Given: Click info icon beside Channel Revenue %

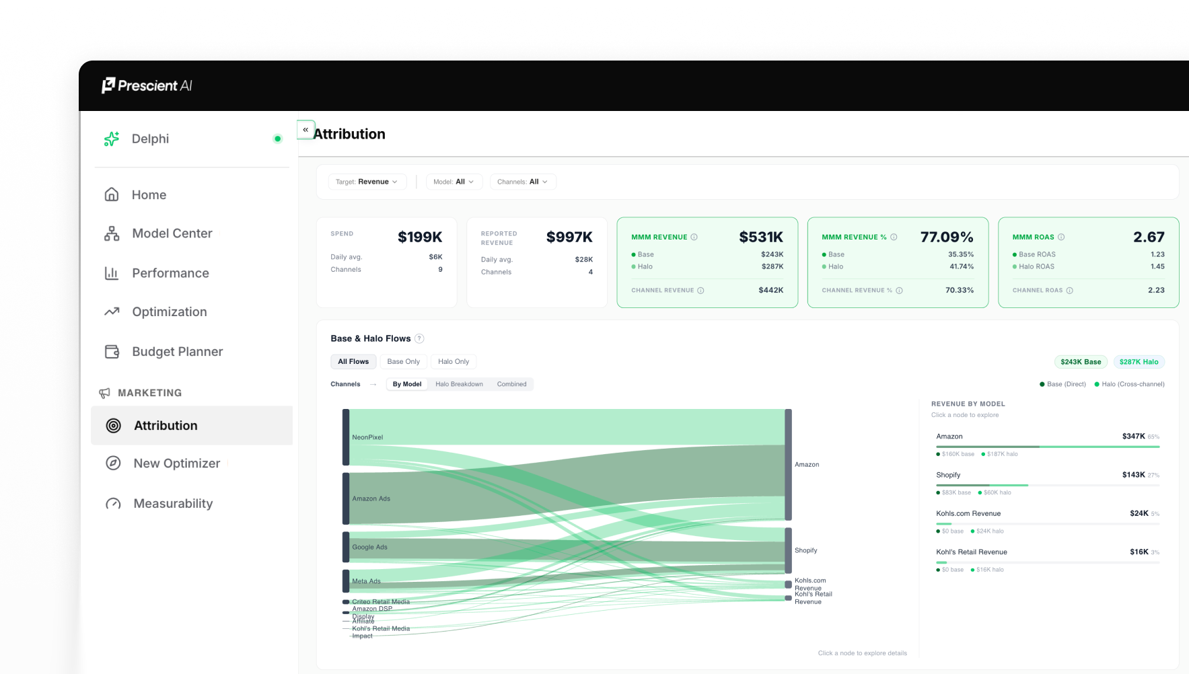Looking at the screenshot, I should pyautogui.click(x=899, y=291).
